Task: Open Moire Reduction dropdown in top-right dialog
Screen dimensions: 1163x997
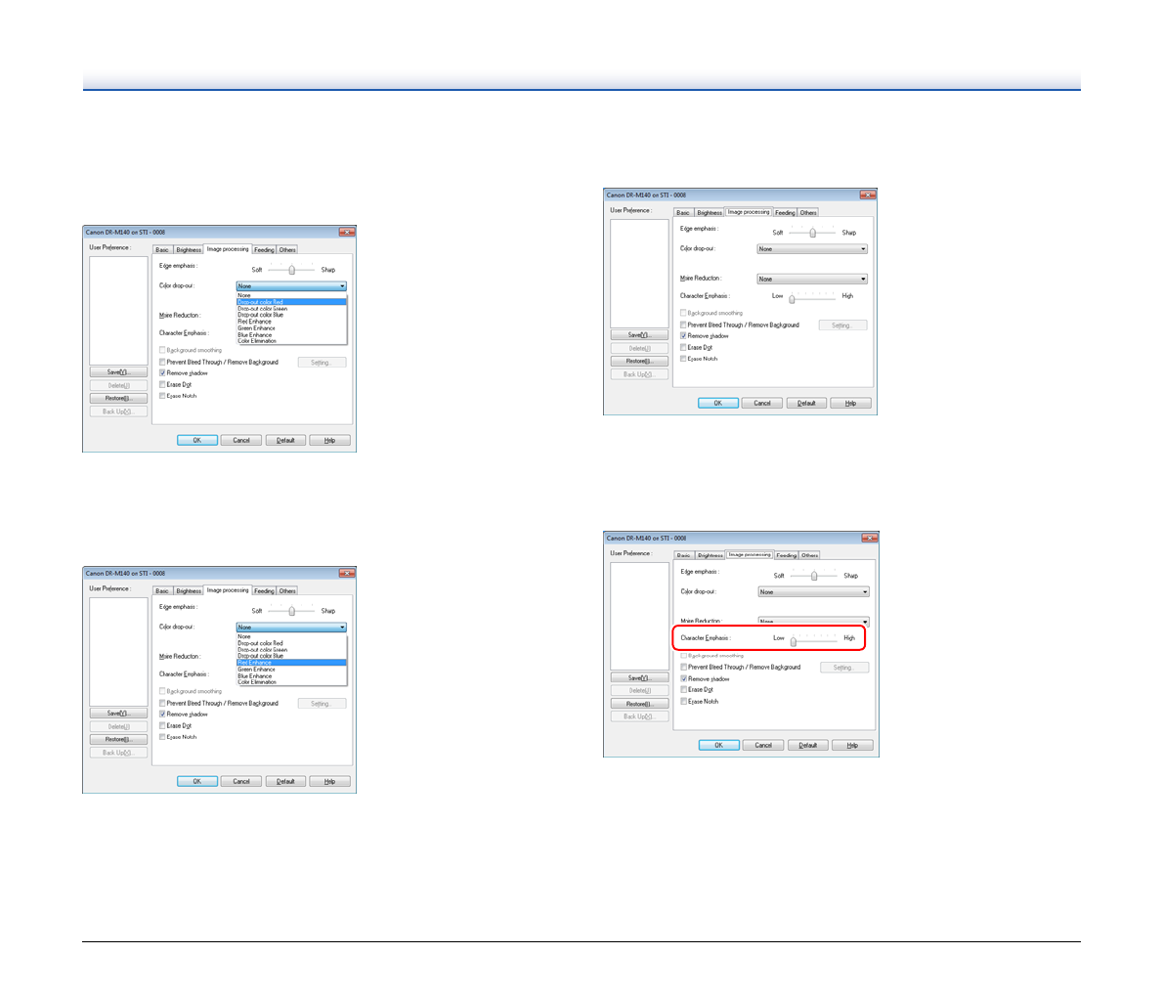Action: pos(812,279)
